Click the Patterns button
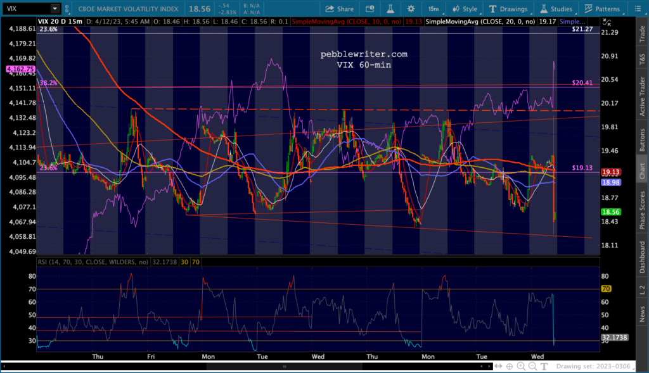The width and height of the screenshot is (649, 373). tap(602, 9)
